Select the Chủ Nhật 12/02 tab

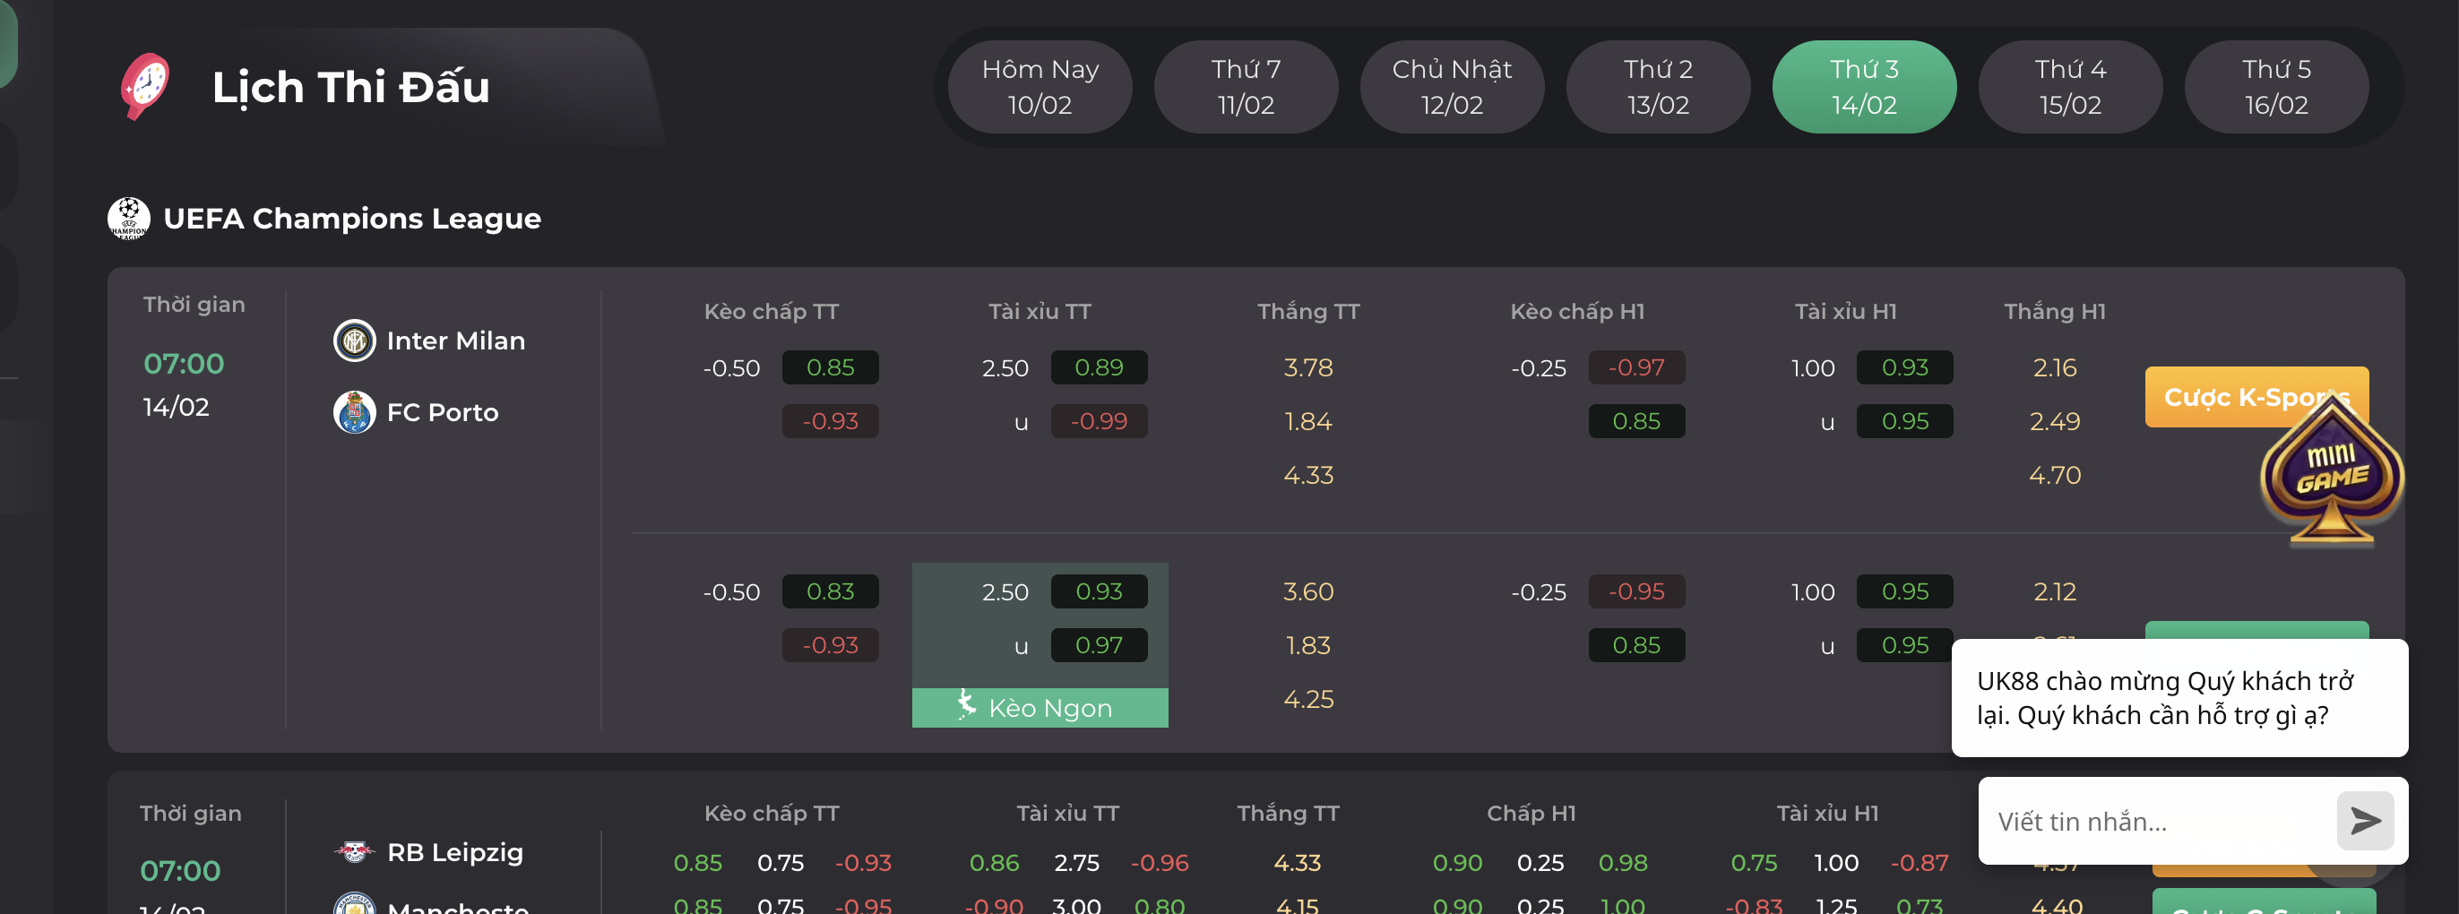[1452, 87]
